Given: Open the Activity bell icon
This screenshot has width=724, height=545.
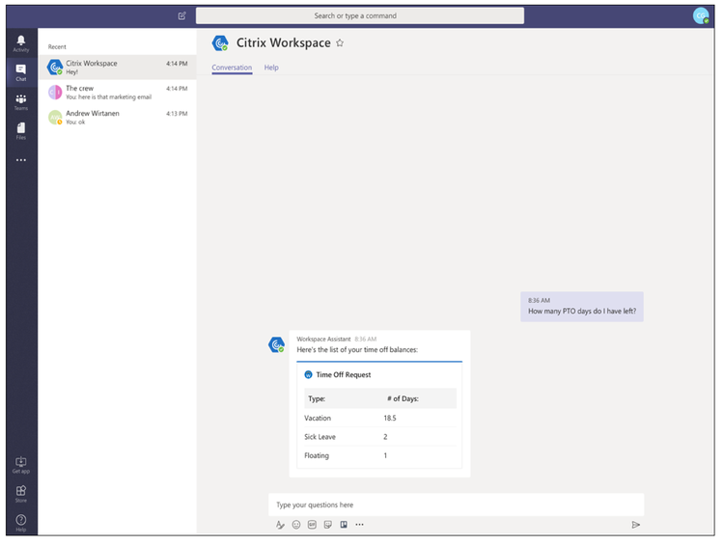Looking at the screenshot, I should point(21,42).
